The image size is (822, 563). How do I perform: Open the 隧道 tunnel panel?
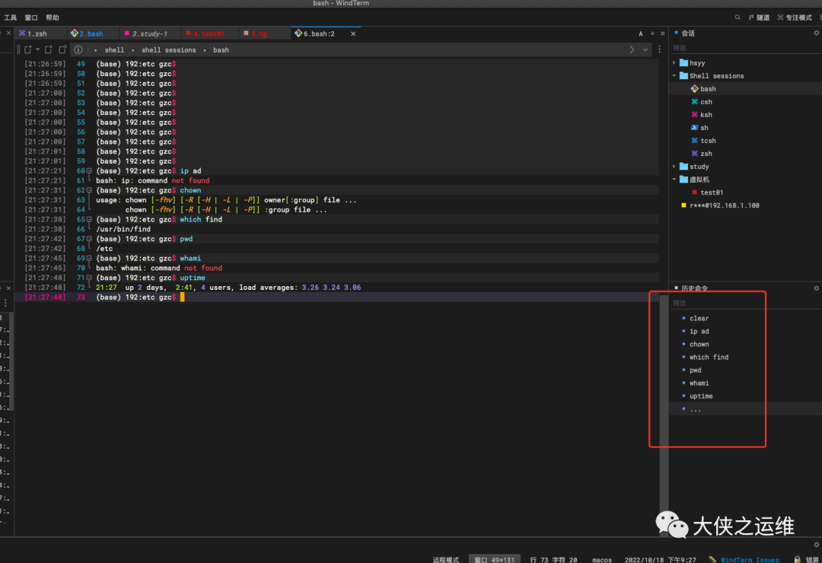click(x=759, y=17)
